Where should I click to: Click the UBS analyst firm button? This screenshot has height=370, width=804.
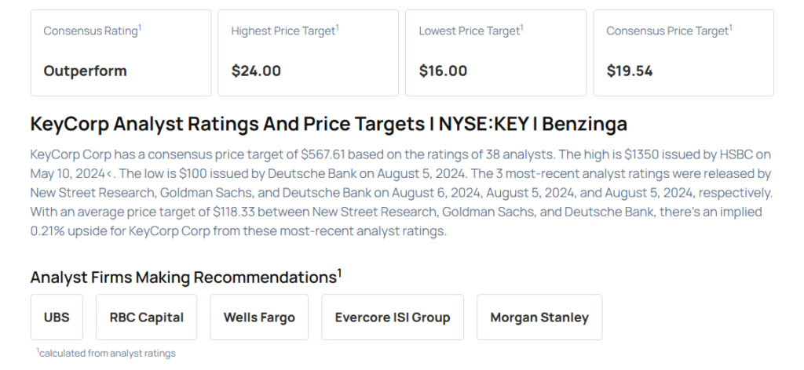tap(57, 317)
